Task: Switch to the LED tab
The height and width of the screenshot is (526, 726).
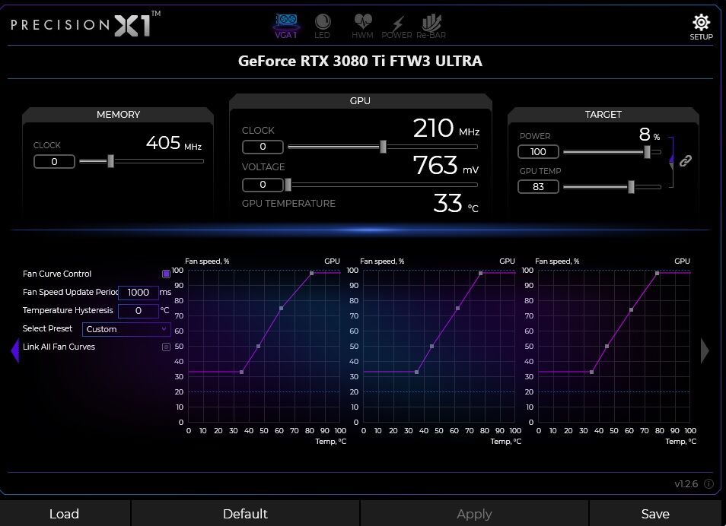Action: 322,26
